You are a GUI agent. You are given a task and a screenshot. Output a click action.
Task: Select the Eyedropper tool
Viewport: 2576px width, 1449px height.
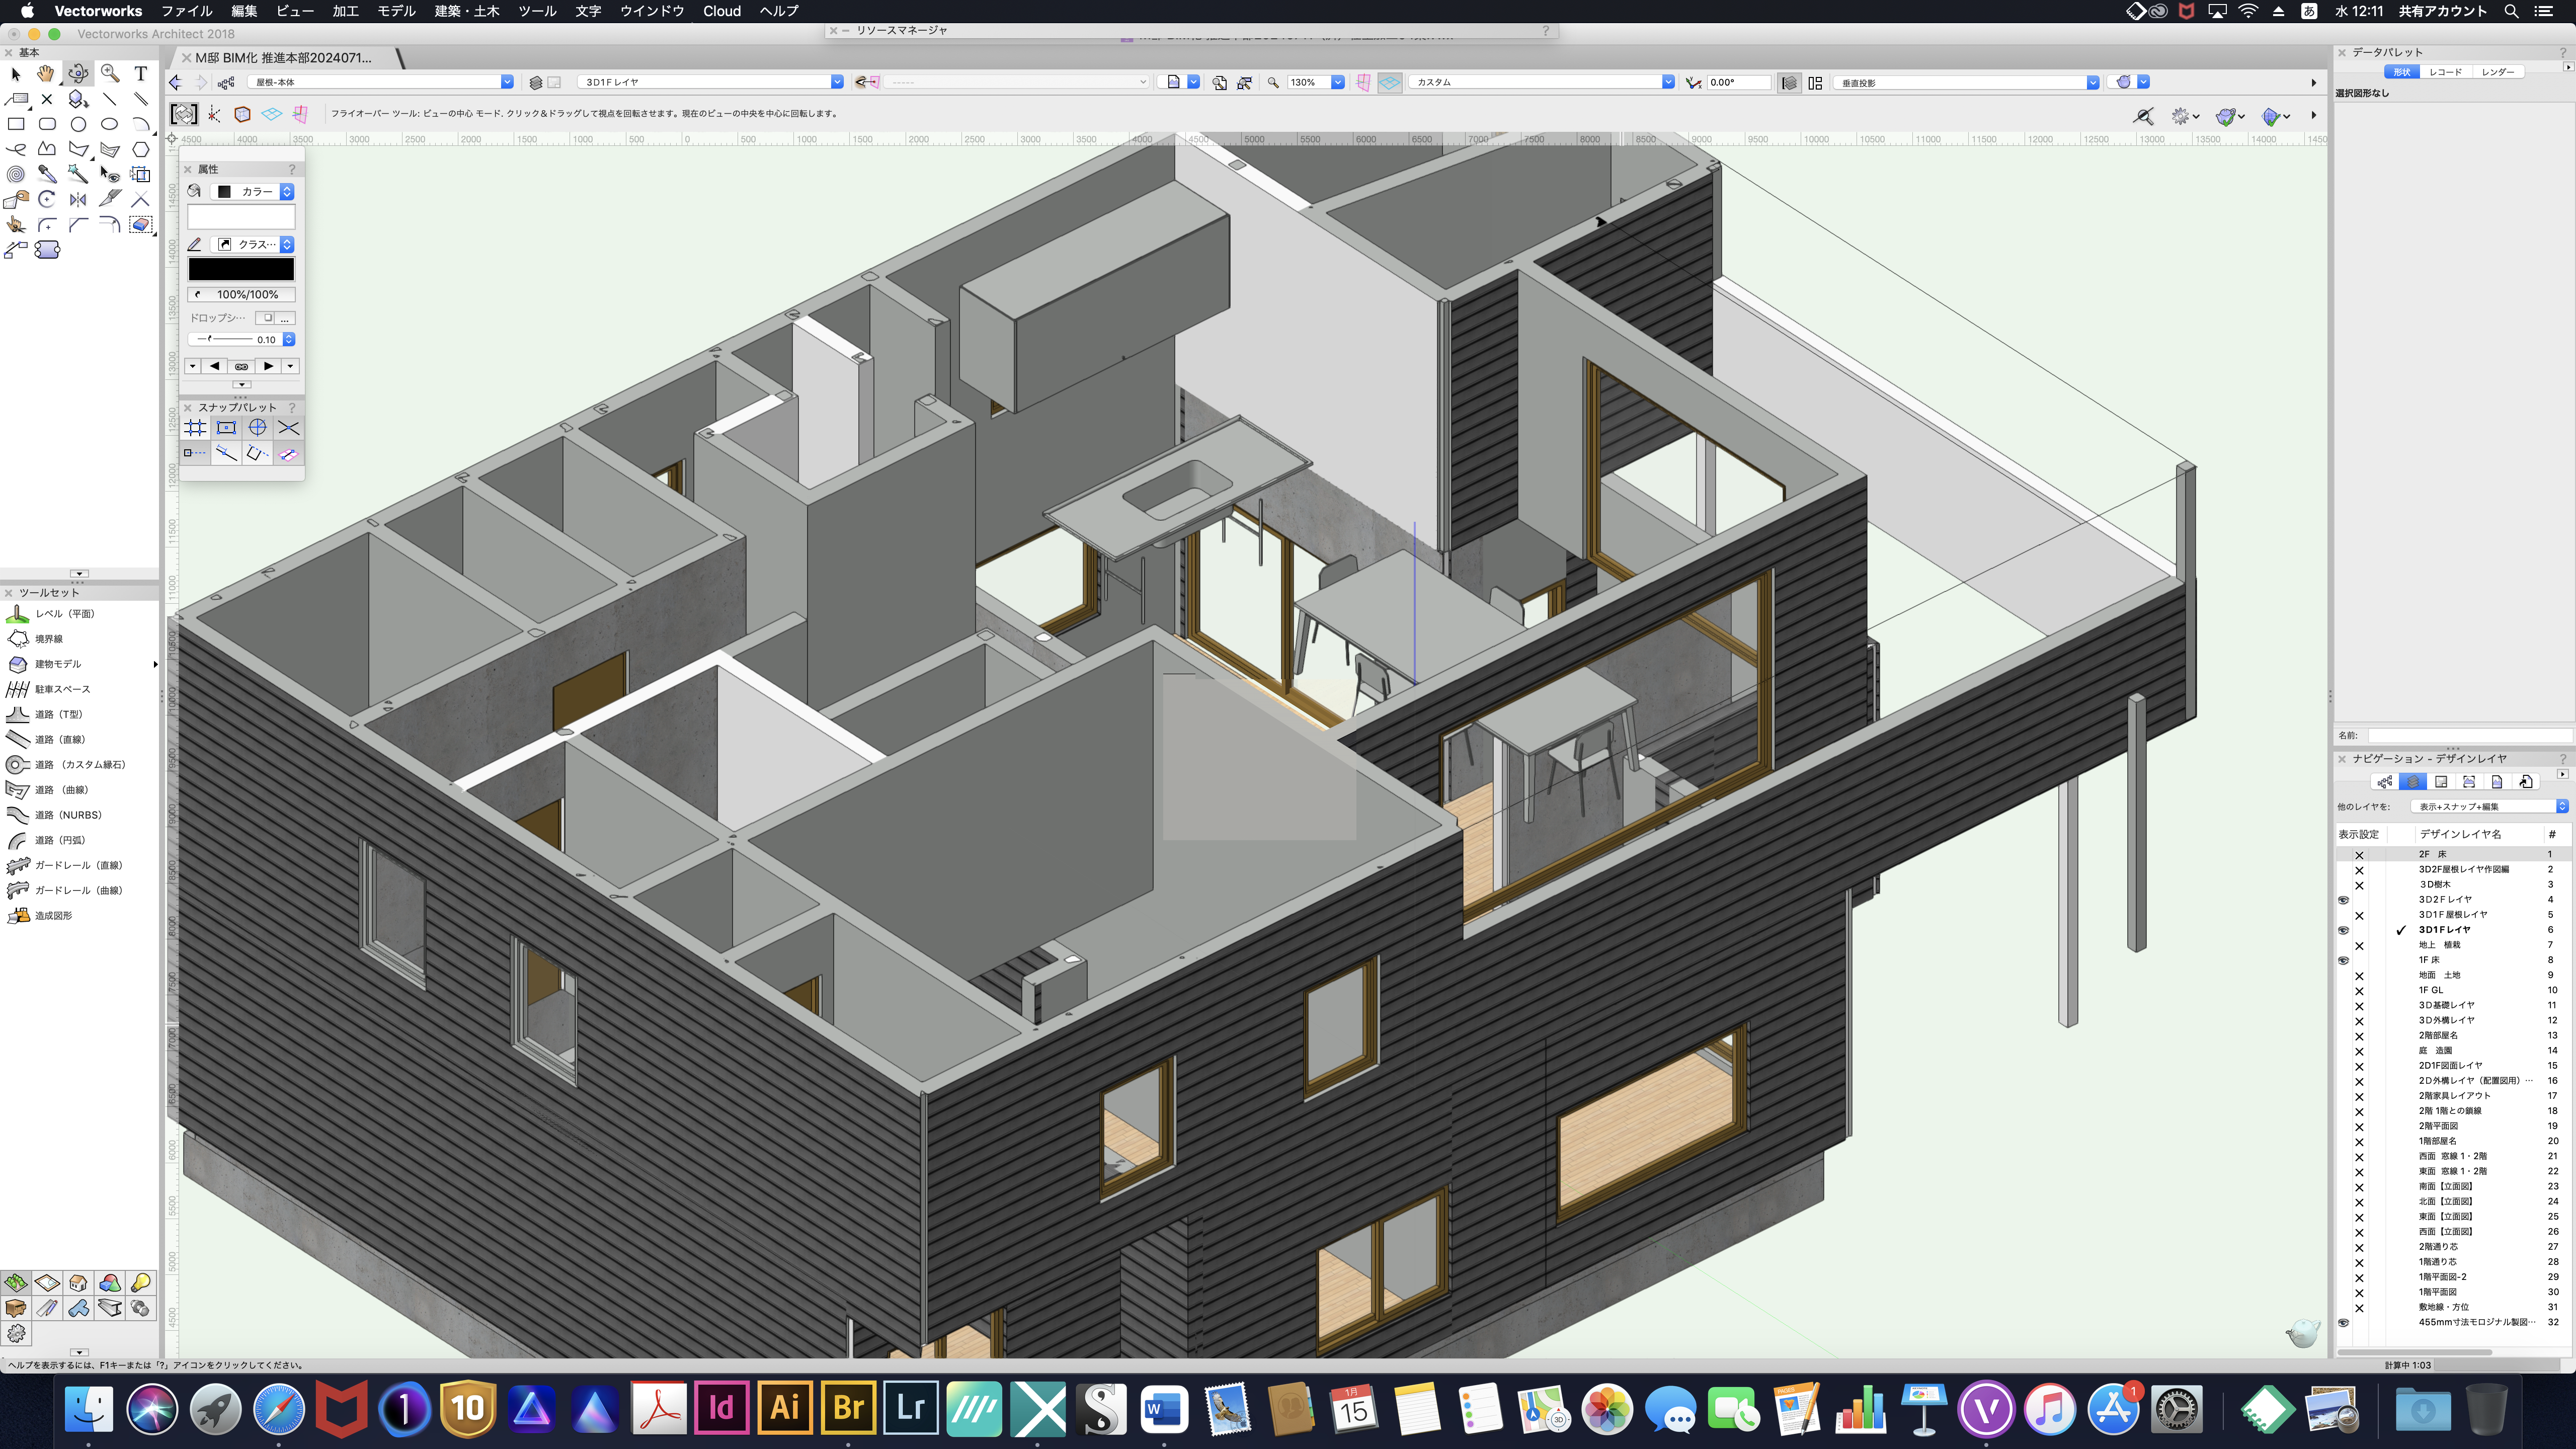coord(47,174)
